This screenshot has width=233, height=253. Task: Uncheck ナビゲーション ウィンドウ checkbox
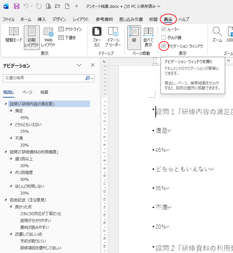point(164,46)
